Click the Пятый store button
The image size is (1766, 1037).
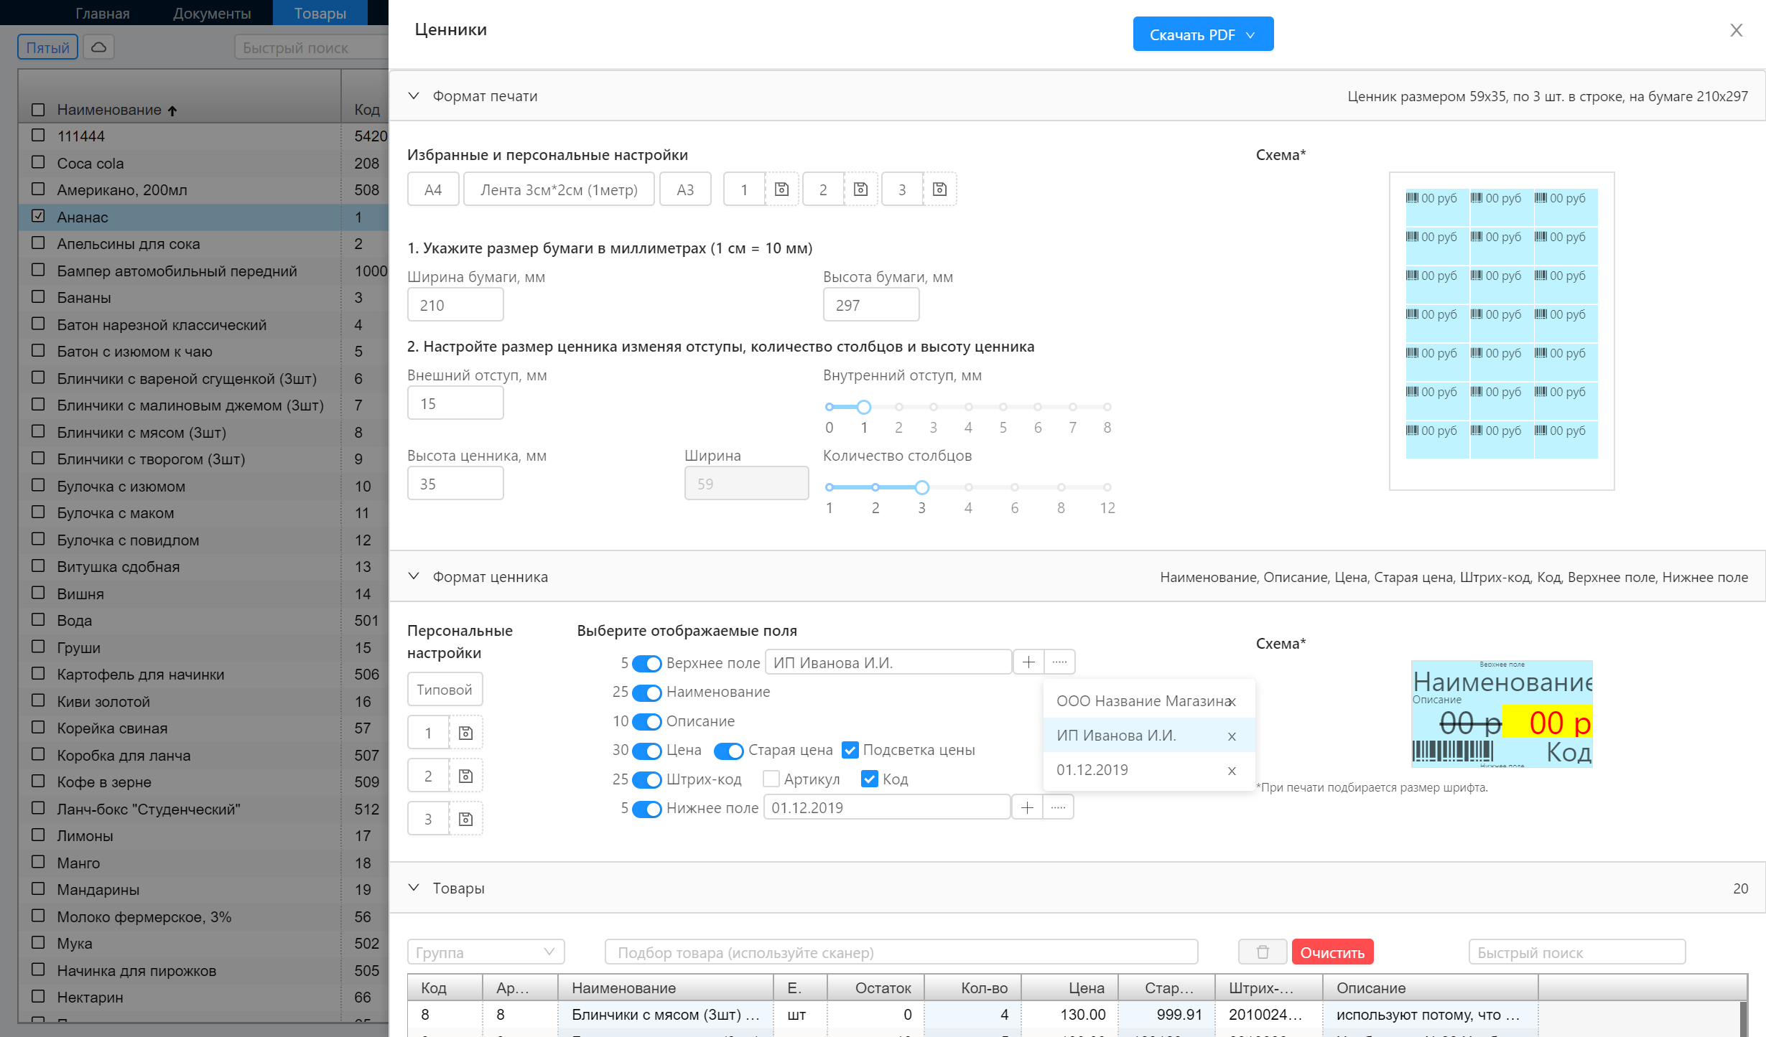coord(47,47)
